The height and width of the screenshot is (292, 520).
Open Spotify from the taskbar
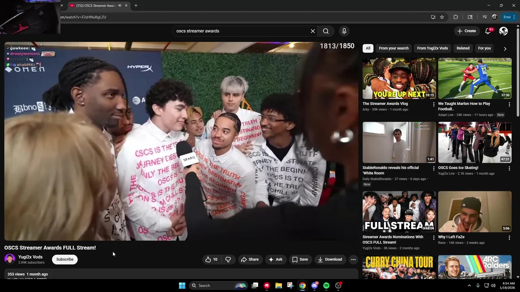[326, 286]
